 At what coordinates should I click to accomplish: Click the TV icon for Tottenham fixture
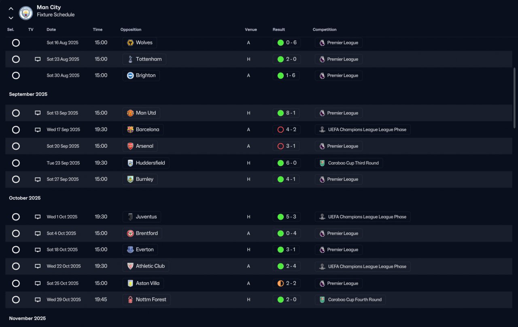coord(38,59)
